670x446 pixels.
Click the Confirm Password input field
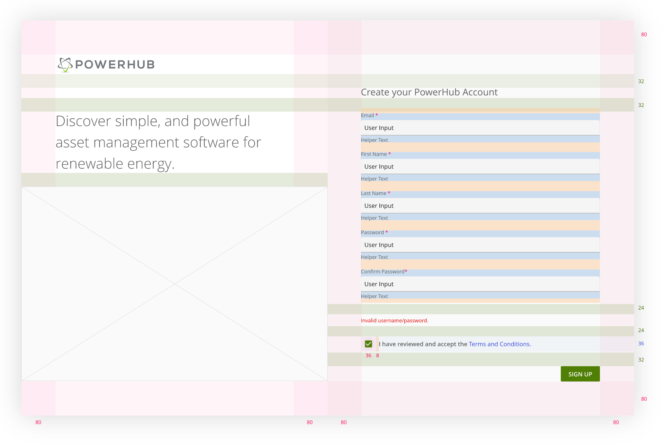(480, 284)
